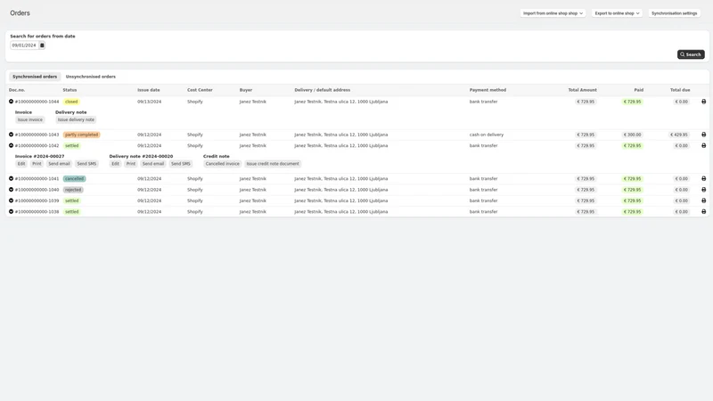Screen dimensions: 713x401
Task: Click the 'cancelled' status badge
Action: click(74, 179)
